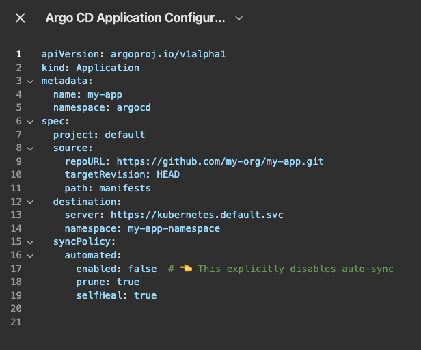The image size is (421, 350).
Task: Click the Argo CD Application Configuration title
Action: pyautogui.click(x=135, y=18)
